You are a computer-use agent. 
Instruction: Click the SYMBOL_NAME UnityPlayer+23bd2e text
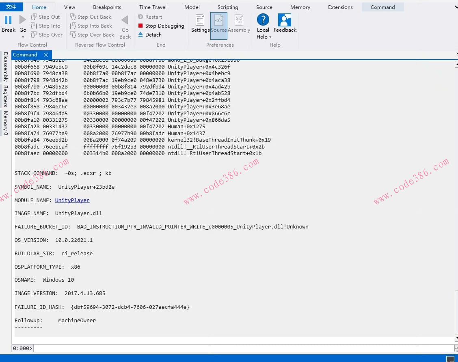click(86, 187)
